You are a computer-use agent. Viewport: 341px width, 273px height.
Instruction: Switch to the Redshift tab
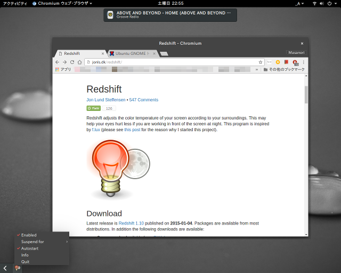80,53
